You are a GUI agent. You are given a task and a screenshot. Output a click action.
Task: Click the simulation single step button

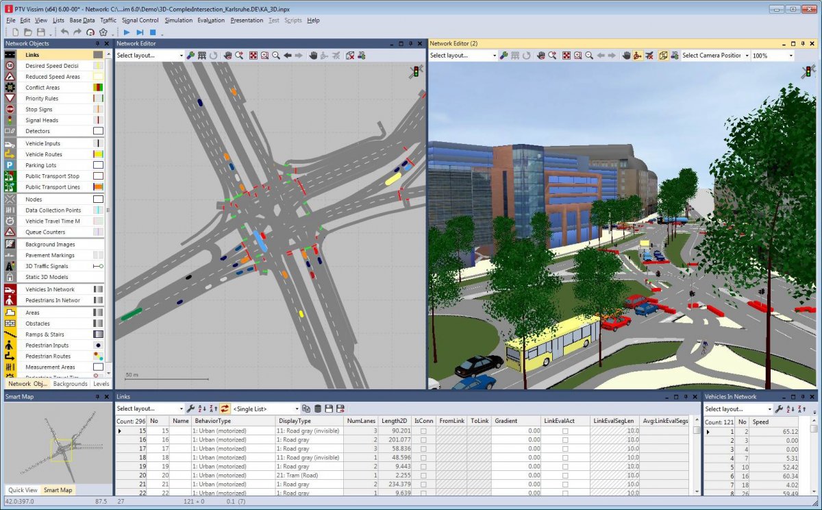(140, 32)
